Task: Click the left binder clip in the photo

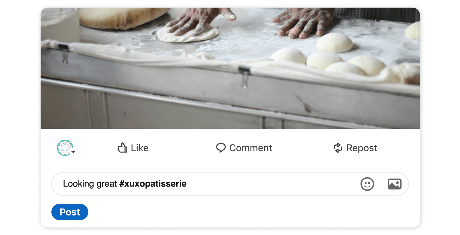Action: point(65,53)
